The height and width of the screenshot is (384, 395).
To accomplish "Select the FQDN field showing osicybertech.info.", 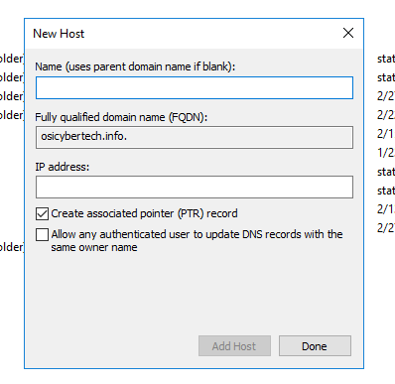I will coord(195,137).
